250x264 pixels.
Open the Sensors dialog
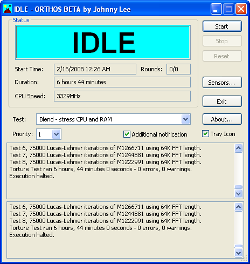point(222,83)
